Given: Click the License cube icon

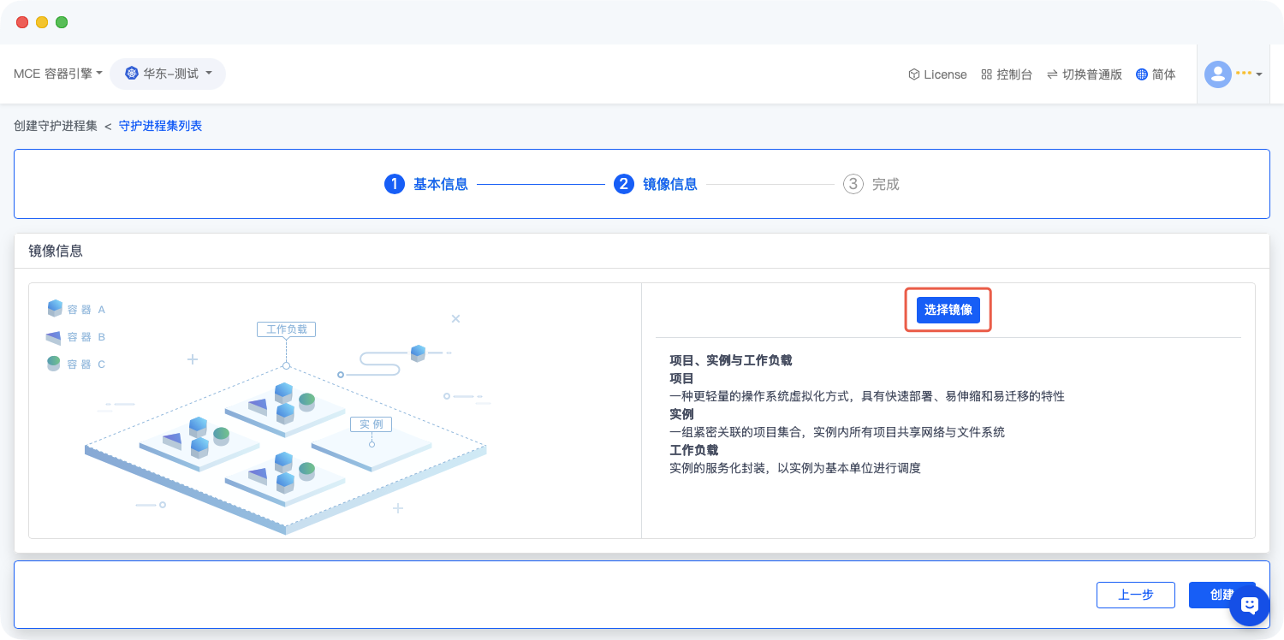Looking at the screenshot, I should [x=913, y=74].
